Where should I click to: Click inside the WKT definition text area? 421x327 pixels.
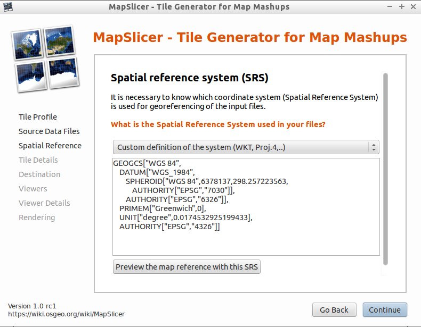tap(246, 207)
